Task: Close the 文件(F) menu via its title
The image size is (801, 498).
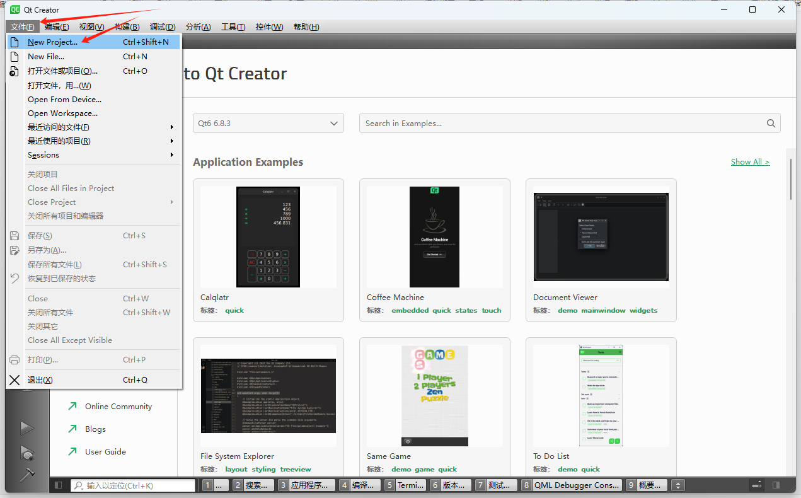Action: pos(23,26)
